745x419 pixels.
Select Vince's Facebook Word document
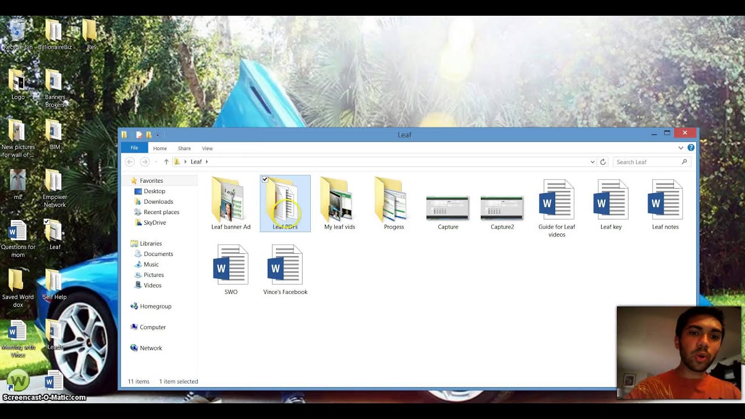(285, 269)
